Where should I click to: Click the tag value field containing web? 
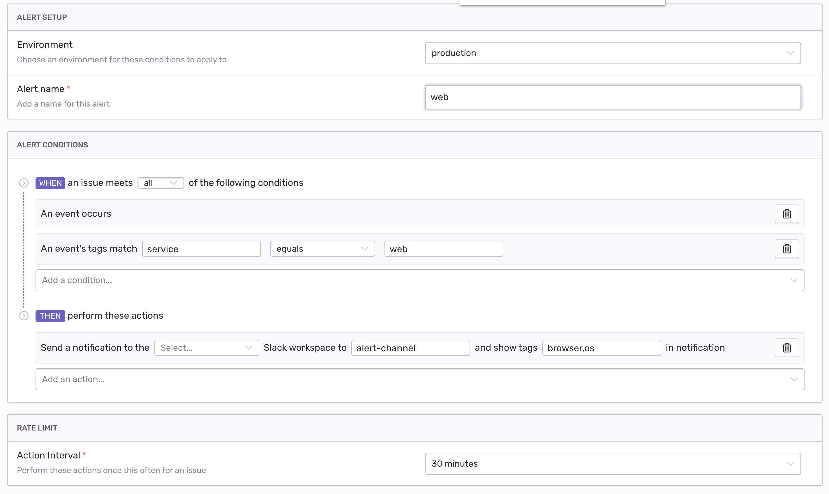click(x=443, y=249)
